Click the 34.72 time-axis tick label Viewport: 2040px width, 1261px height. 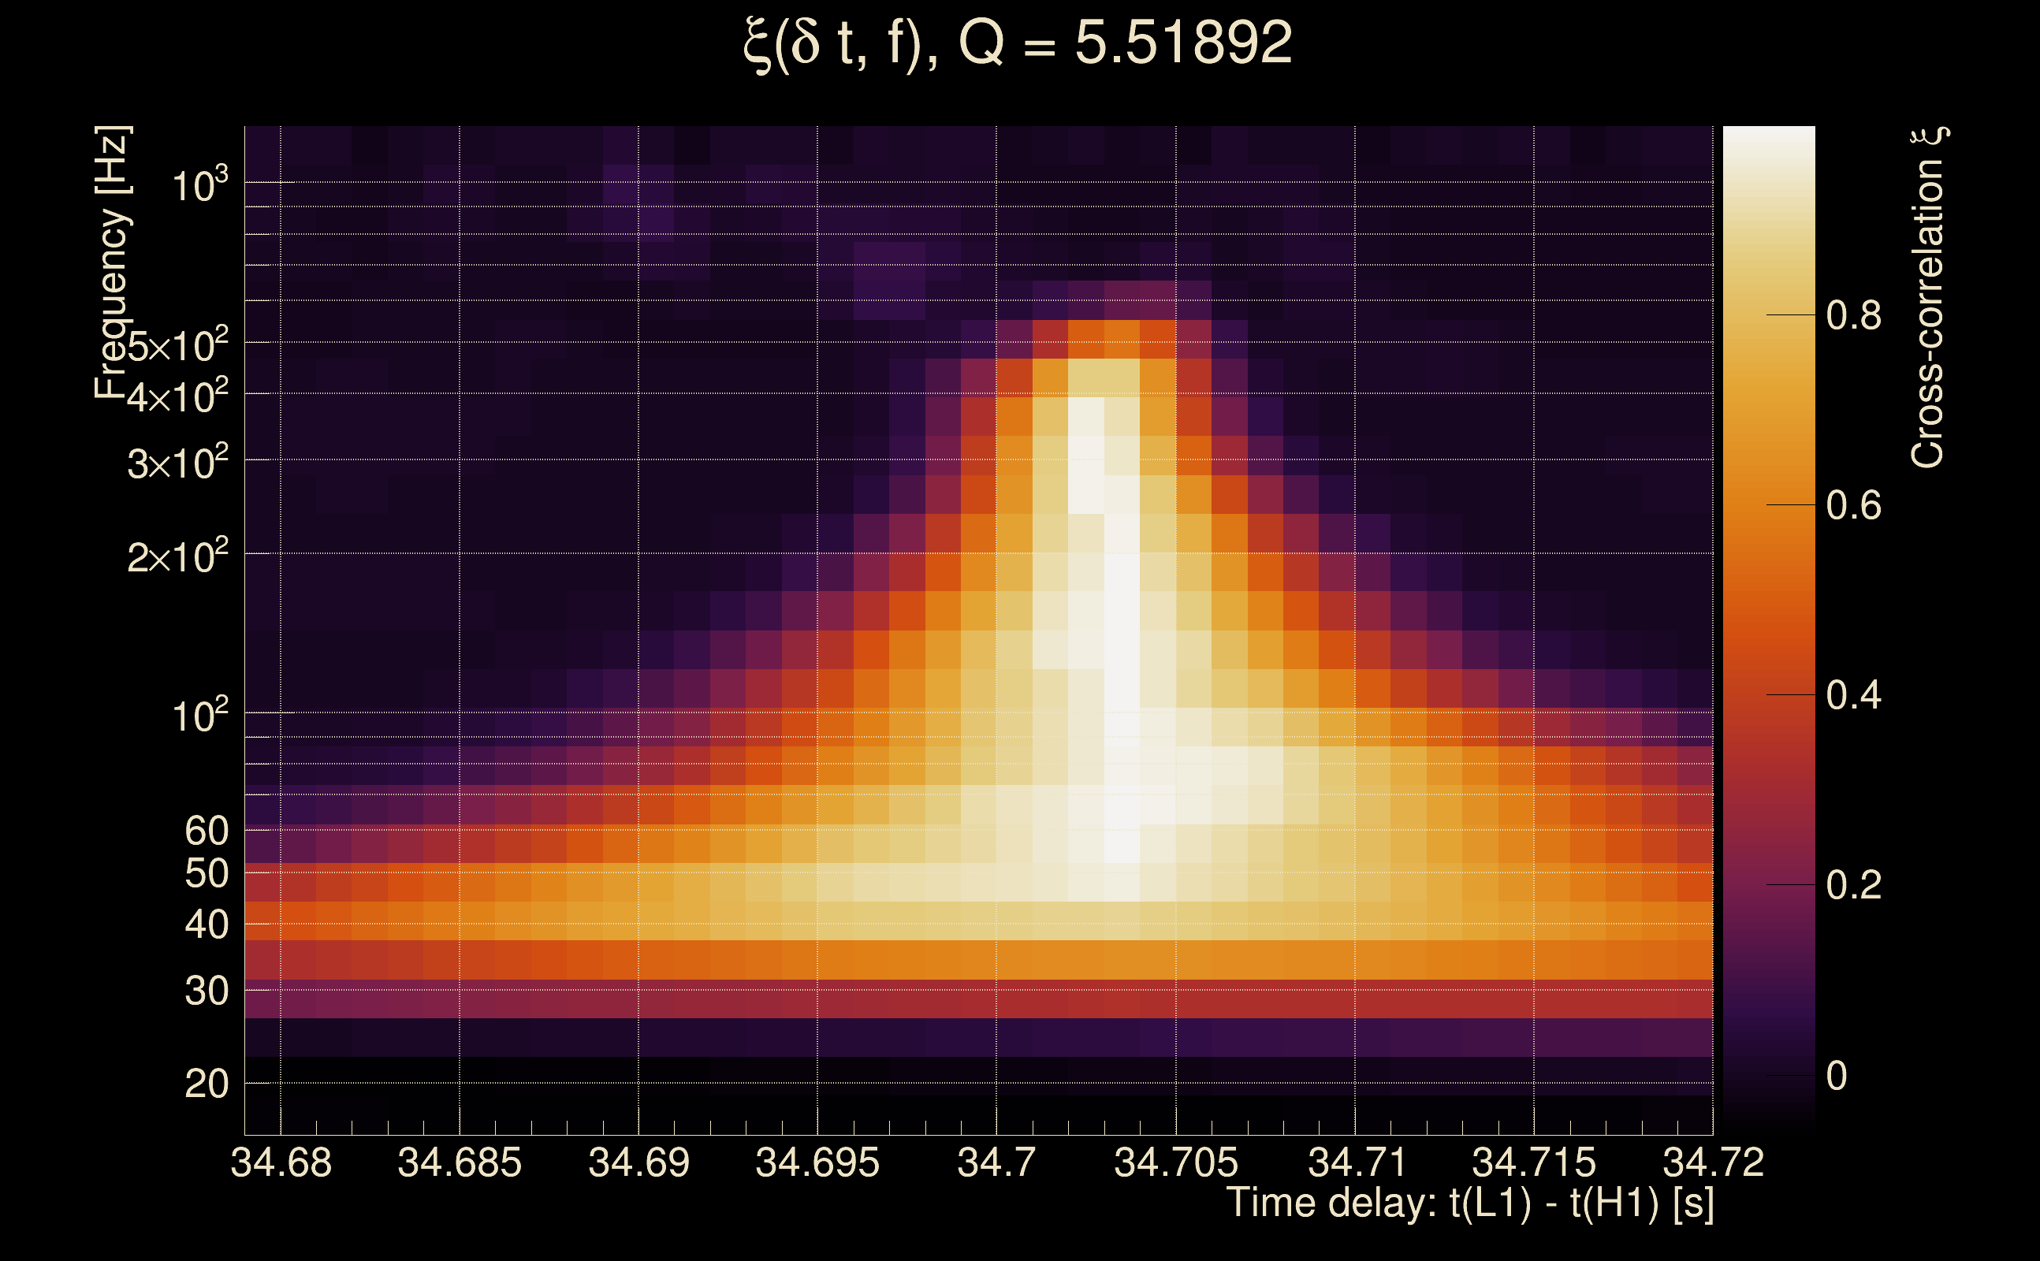click(x=1713, y=1163)
